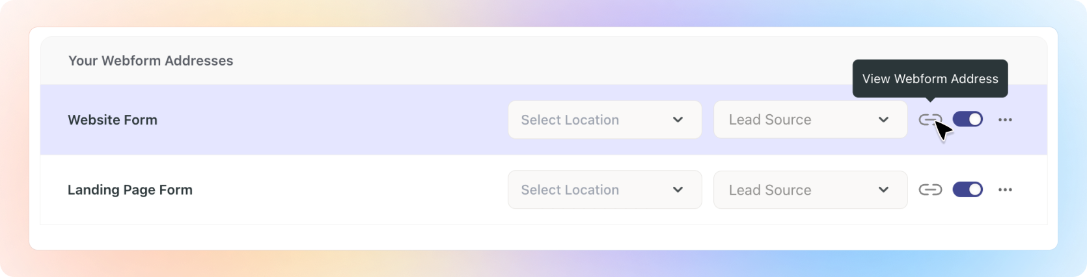The height and width of the screenshot is (277, 1087).
Task: Click chevron arrow in Landing Page's Select Location
Action: point(678,189)
